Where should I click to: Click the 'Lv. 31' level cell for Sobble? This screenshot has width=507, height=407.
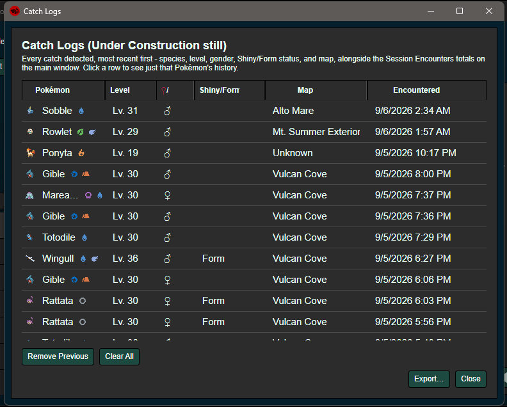coord(125,111)
